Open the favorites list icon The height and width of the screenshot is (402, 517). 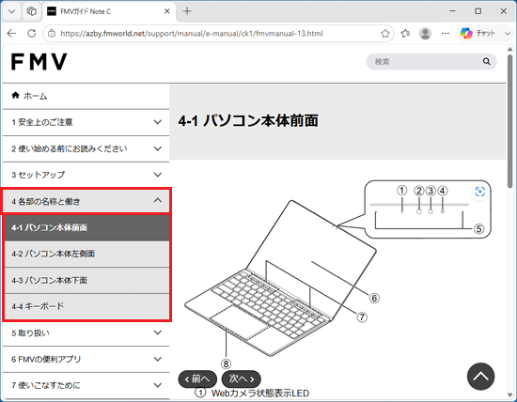(405, 33)
